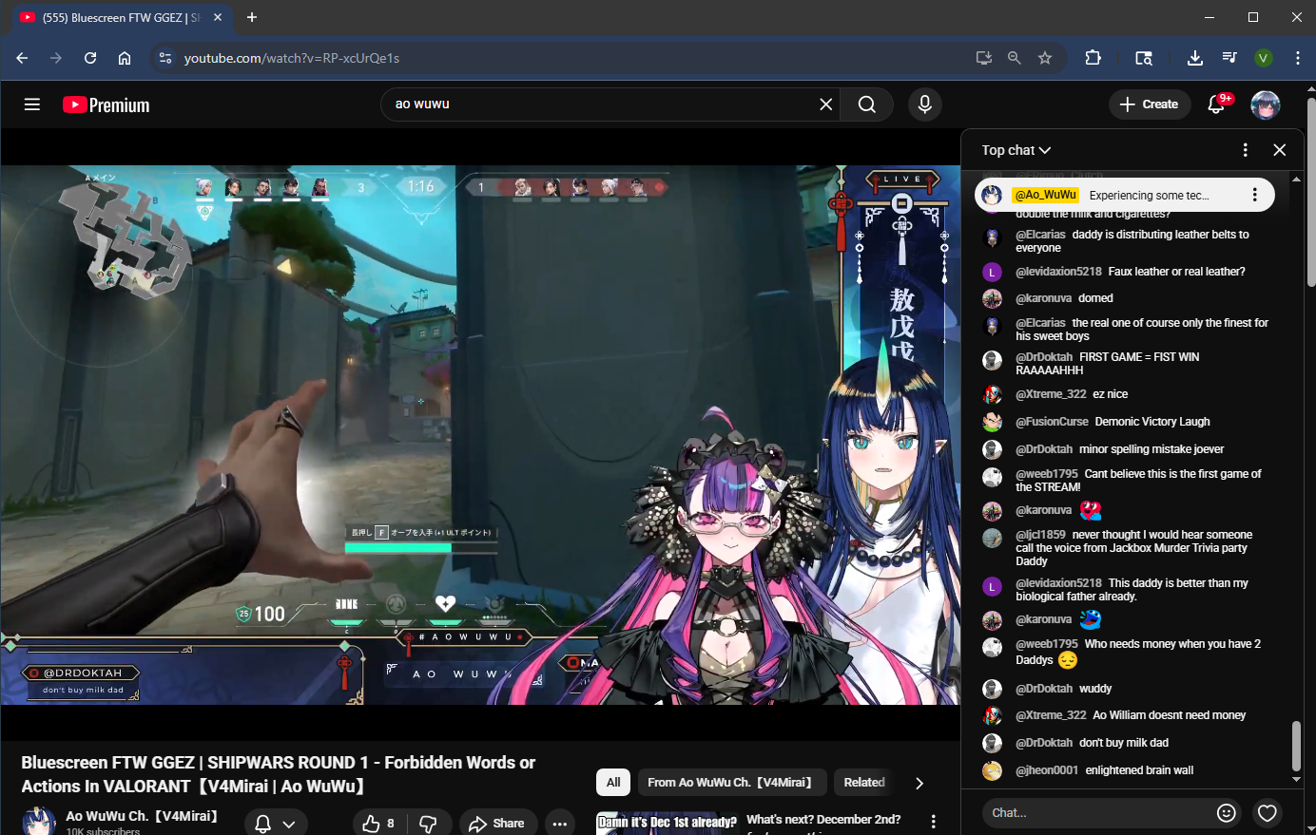1316x835 pixels.
Task: Open live chat options menu
Action: point(1245,150)
